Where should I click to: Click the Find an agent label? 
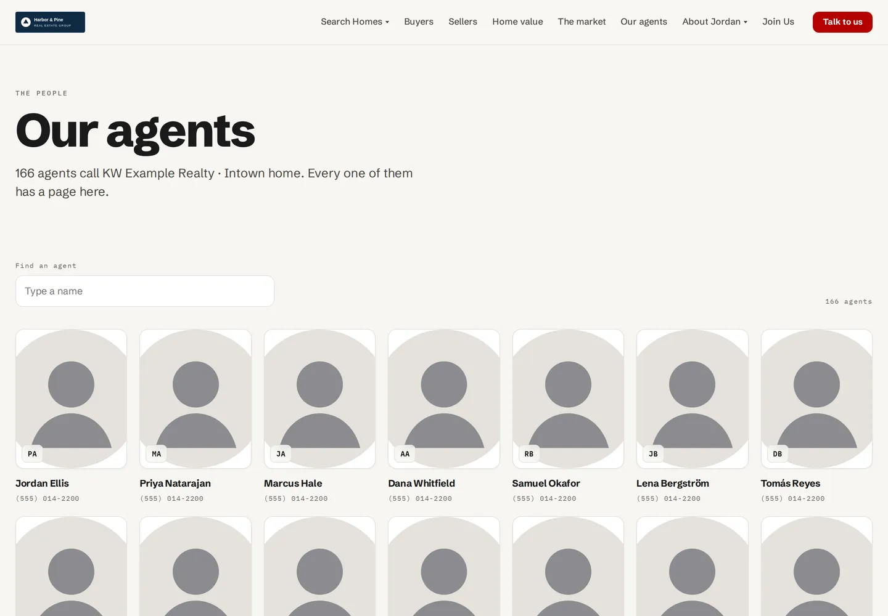click(46, 266)
